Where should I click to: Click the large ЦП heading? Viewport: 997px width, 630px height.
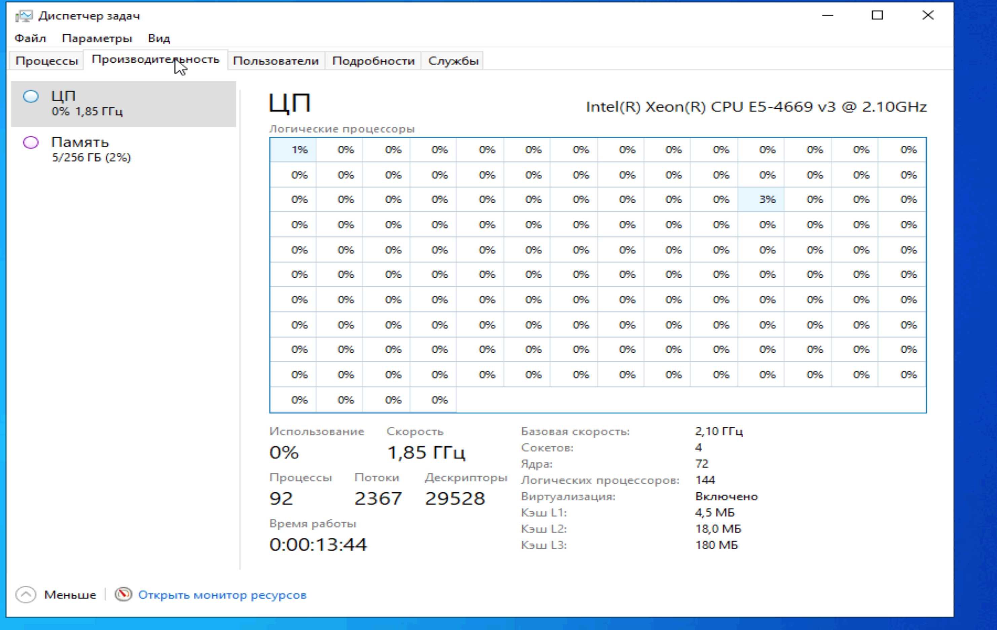click(x=289, y=103)
